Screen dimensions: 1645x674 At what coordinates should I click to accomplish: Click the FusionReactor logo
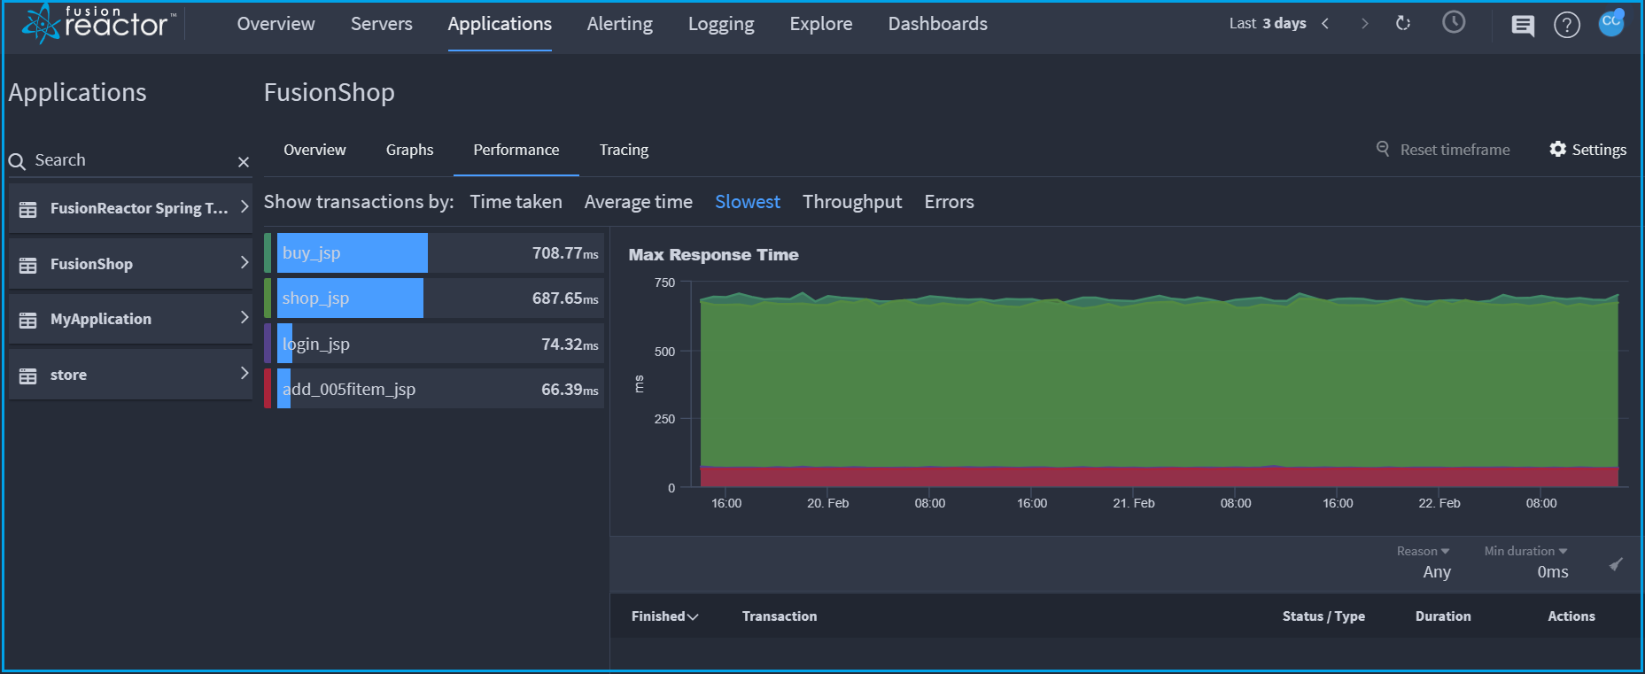(x=99, y=23)
